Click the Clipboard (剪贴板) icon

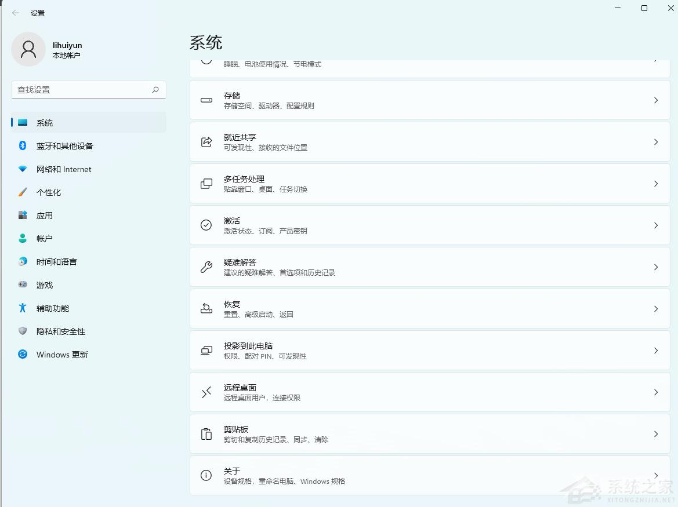(206, 433)
